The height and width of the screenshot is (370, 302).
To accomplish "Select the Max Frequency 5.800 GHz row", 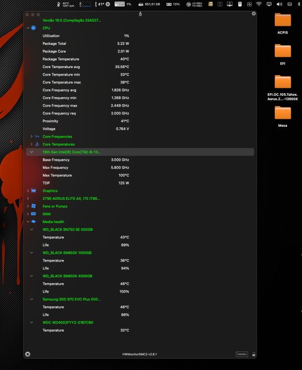I will (140, 168).
